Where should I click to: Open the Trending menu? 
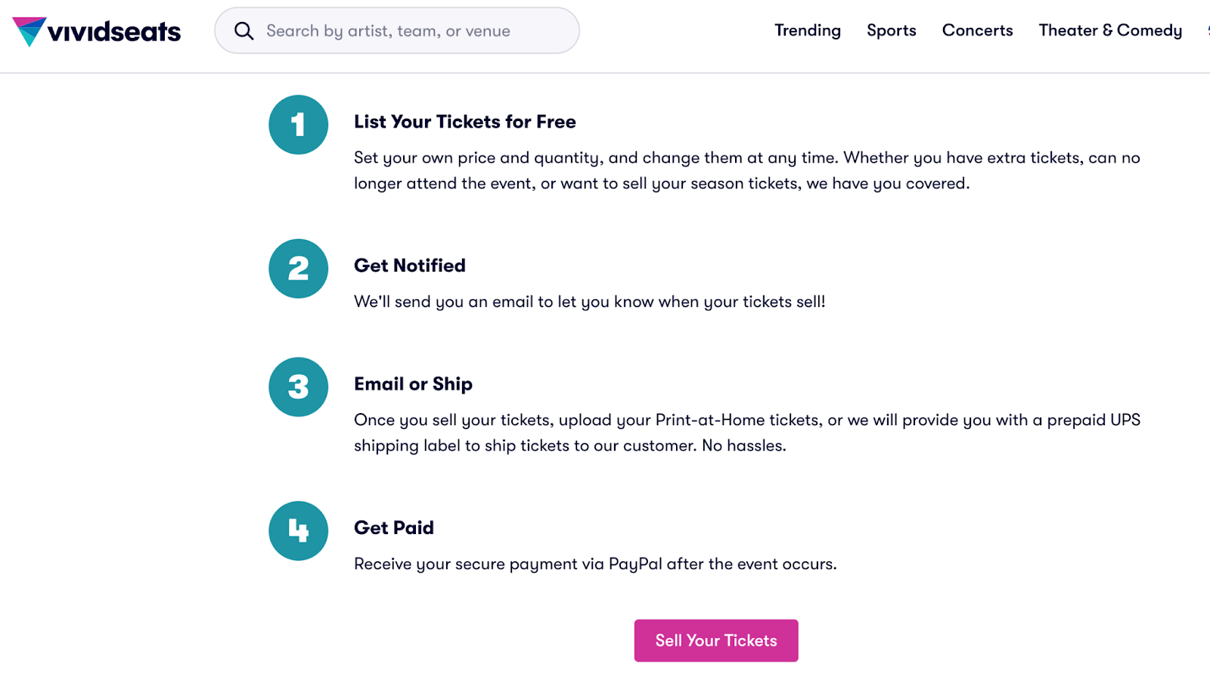(807, 30)
